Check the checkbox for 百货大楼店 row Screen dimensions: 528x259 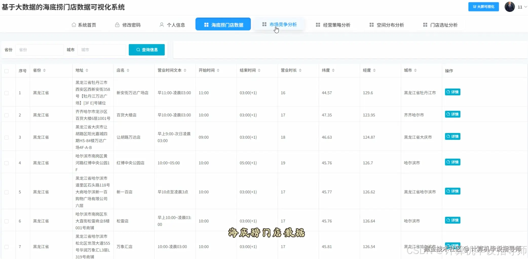click(x=7, y=114)
